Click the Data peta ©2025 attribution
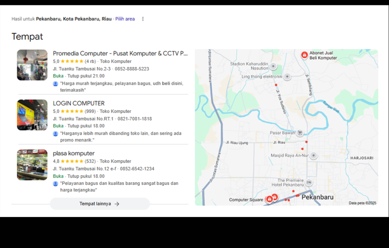Screen dimensions: 389x248 (x=362, y=203)
